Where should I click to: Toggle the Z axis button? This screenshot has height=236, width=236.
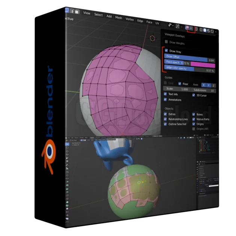tap(214, 86)
